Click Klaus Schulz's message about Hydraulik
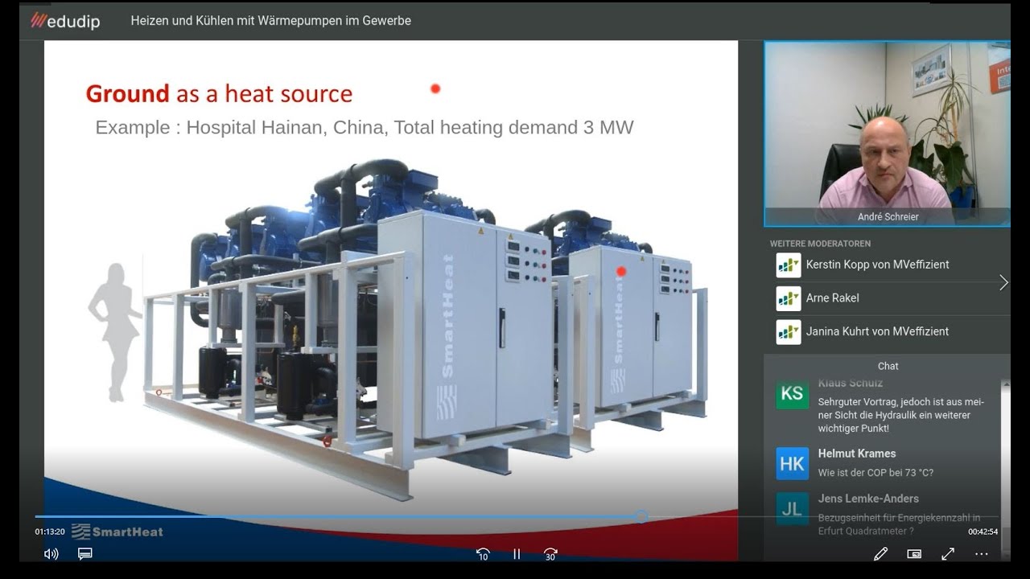 [x=900, y=415]
